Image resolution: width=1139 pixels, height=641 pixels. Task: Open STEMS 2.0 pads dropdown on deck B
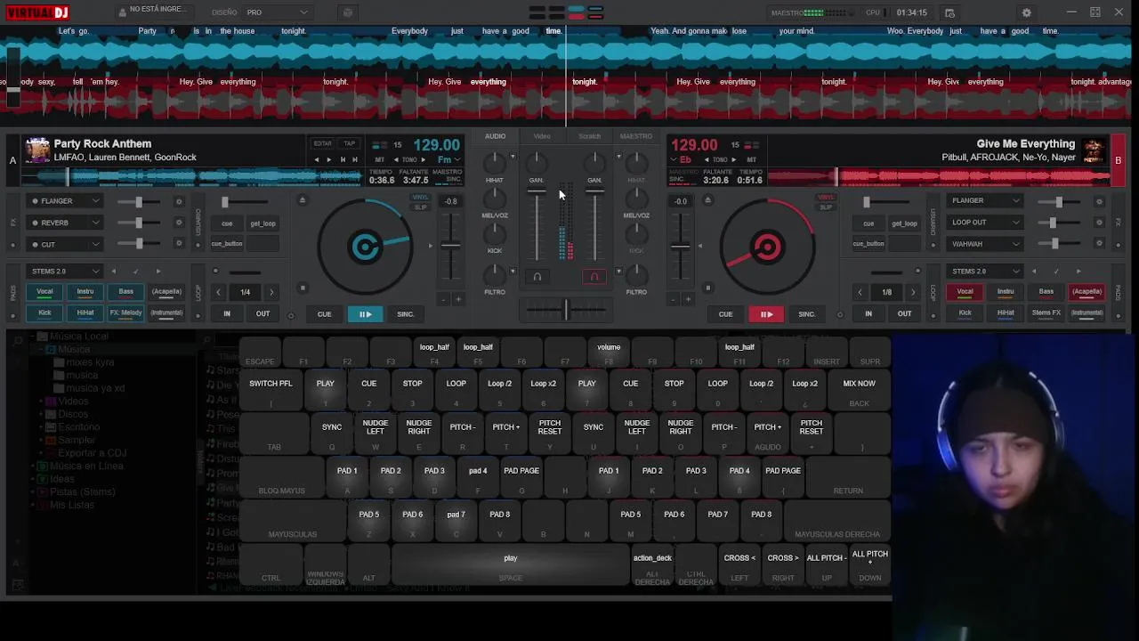pos(985,271)
